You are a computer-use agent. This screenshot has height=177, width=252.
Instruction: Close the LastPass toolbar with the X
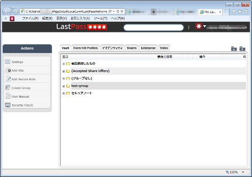click(5, 18)
